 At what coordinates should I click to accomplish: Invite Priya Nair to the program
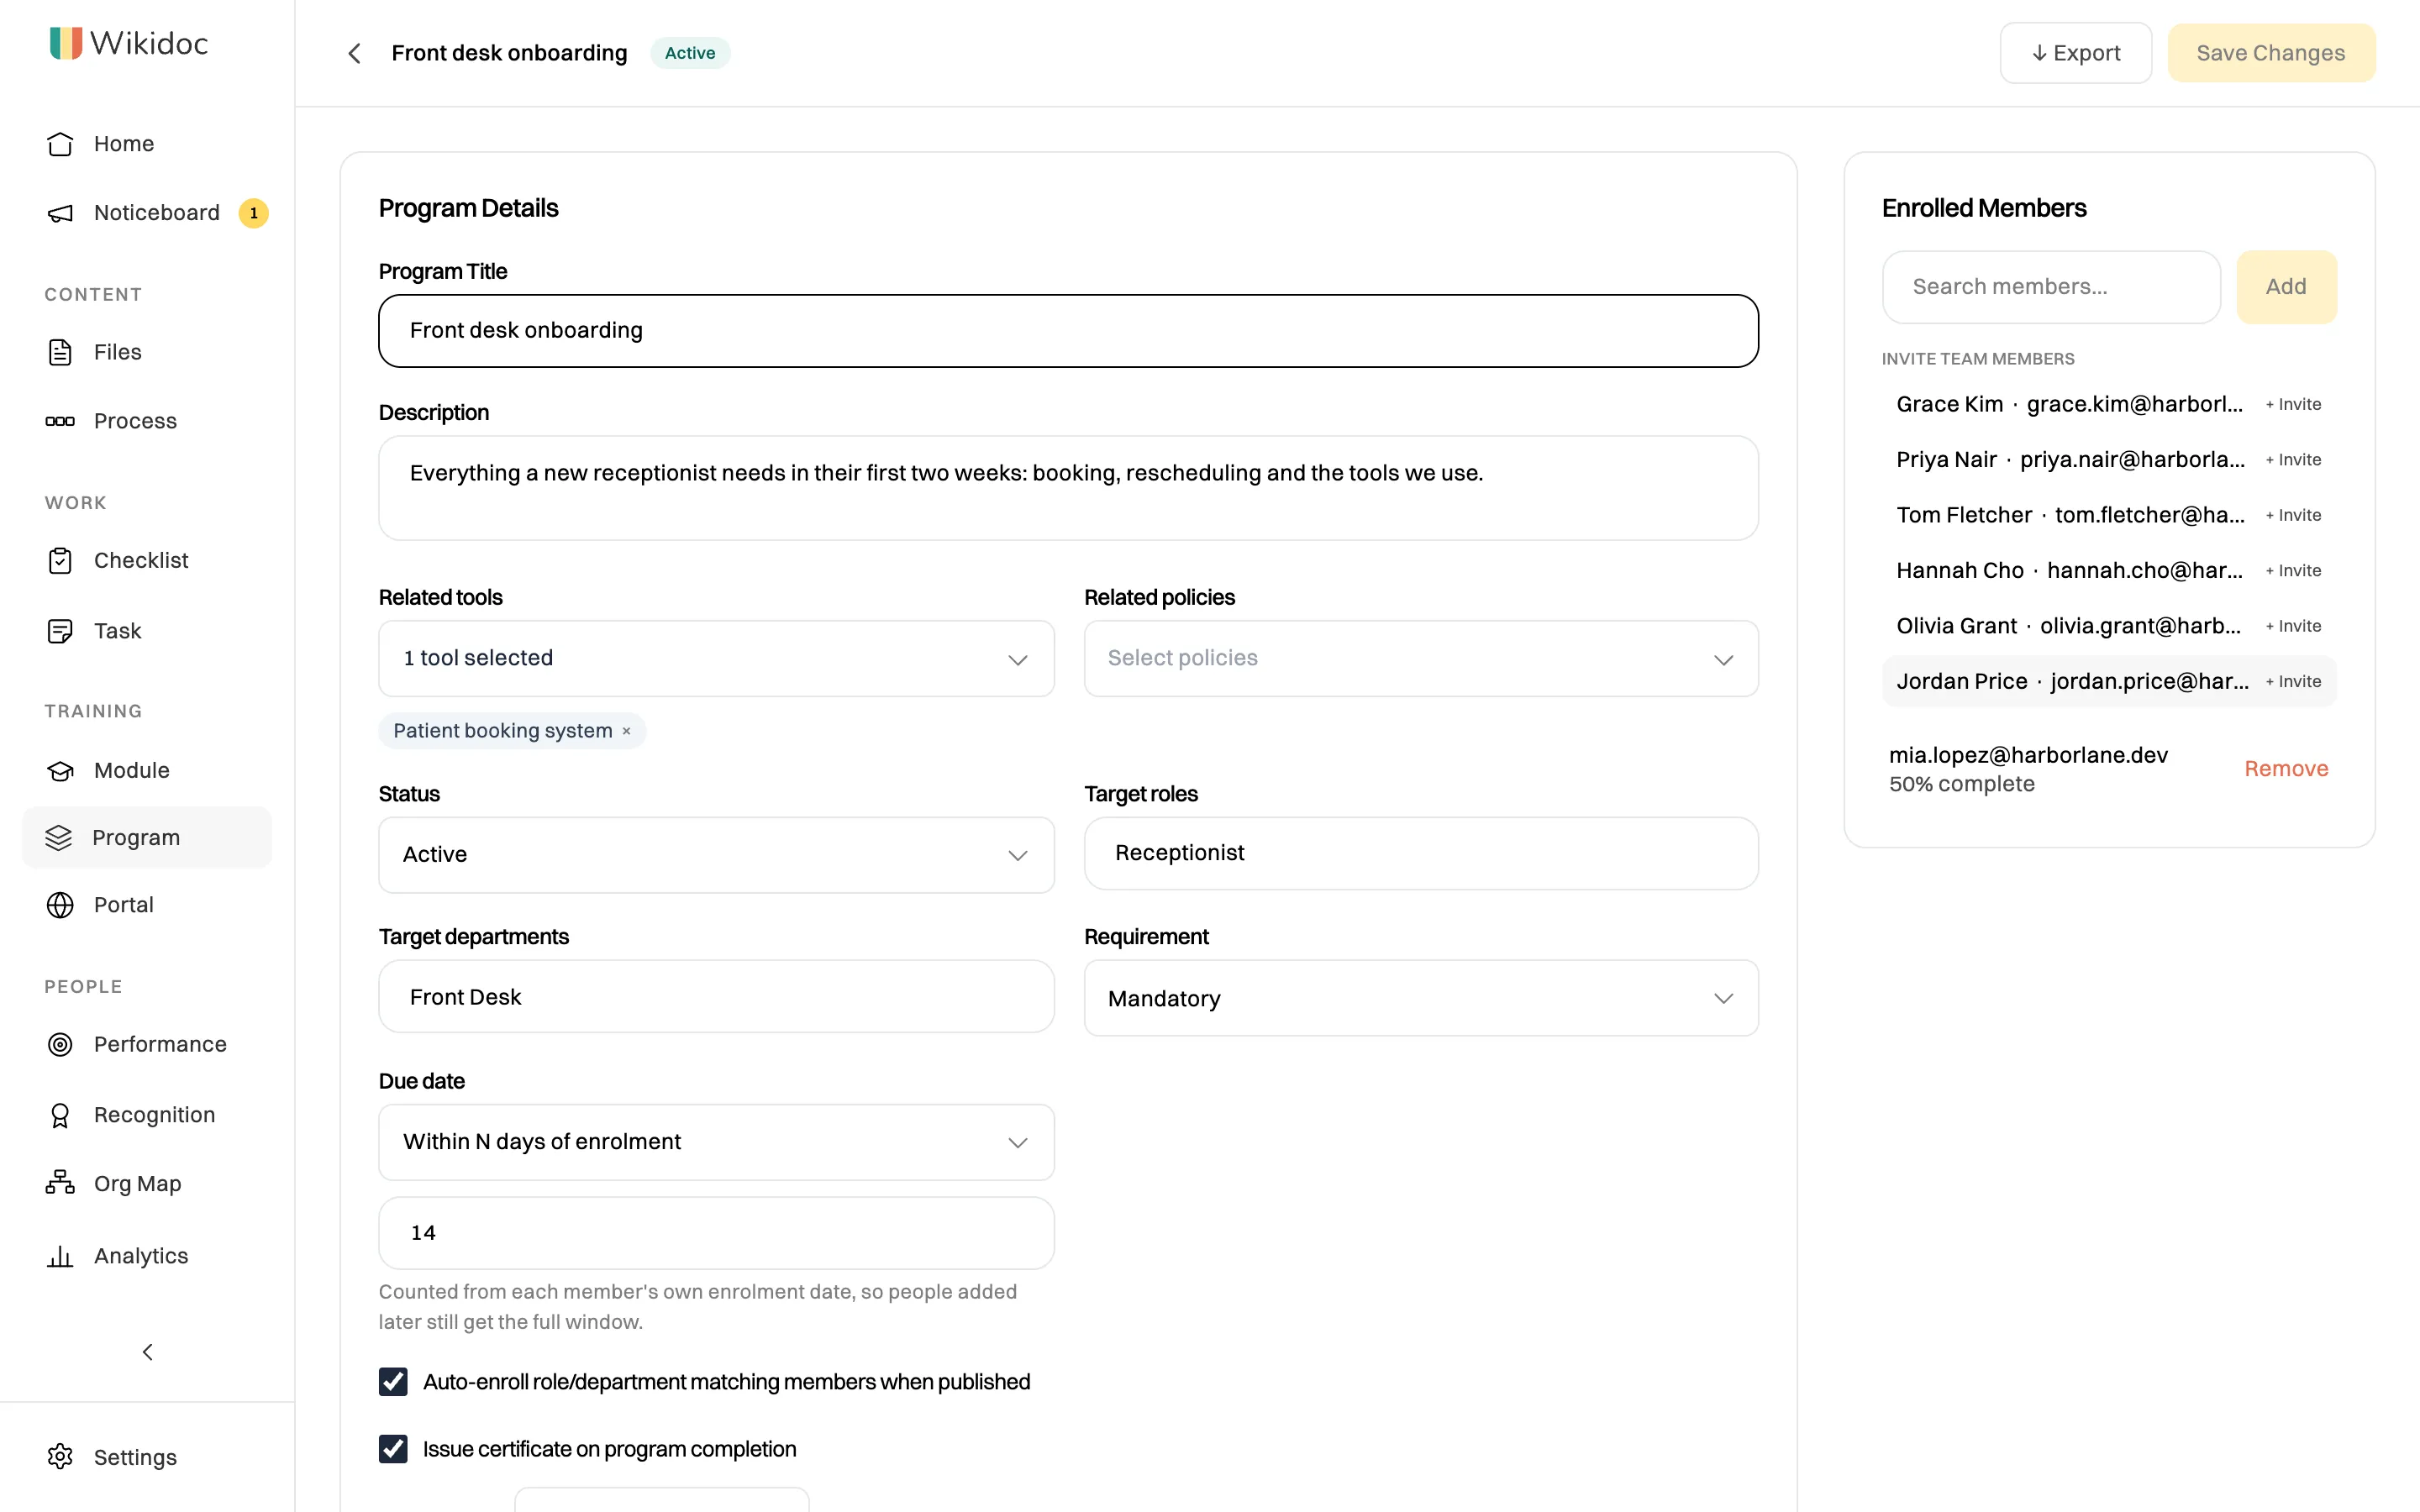coord(2293,460)
